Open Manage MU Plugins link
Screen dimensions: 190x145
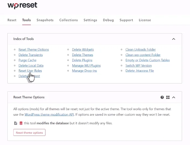[x=86, y=65]
